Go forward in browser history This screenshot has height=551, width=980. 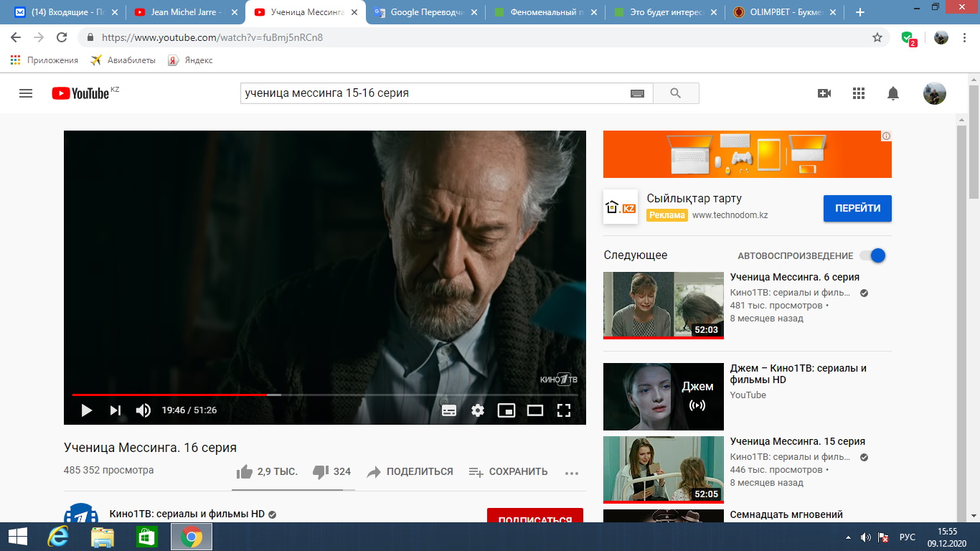(39, 37)
